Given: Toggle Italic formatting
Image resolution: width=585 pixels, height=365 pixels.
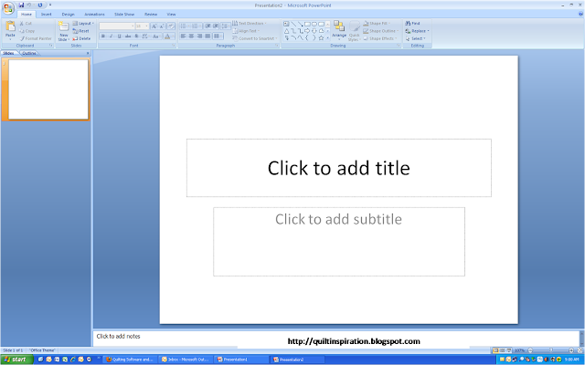Looking at the screenshot, I should [x=112, y=36].
